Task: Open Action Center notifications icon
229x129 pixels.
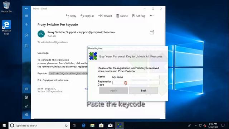Action: click(223, 125)
